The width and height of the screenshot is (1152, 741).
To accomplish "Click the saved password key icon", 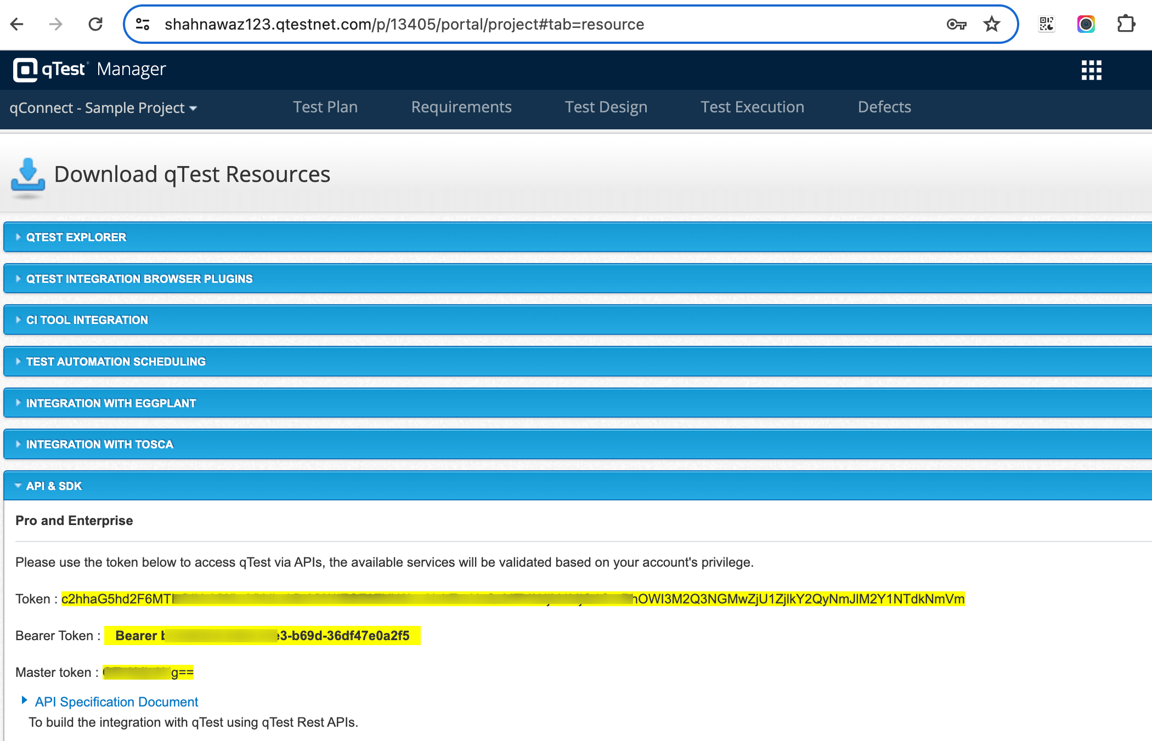I will tap(956, 24).
